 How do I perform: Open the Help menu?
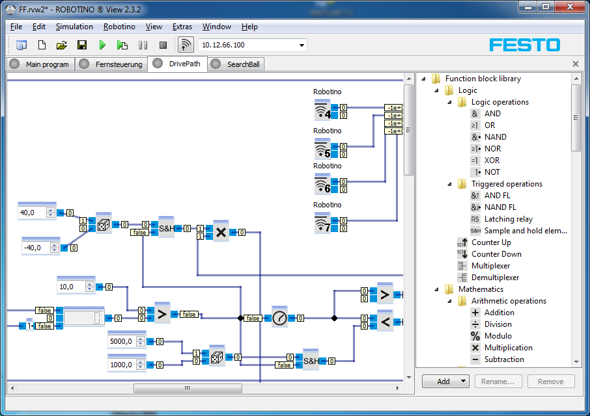click(x=249, y=27)
